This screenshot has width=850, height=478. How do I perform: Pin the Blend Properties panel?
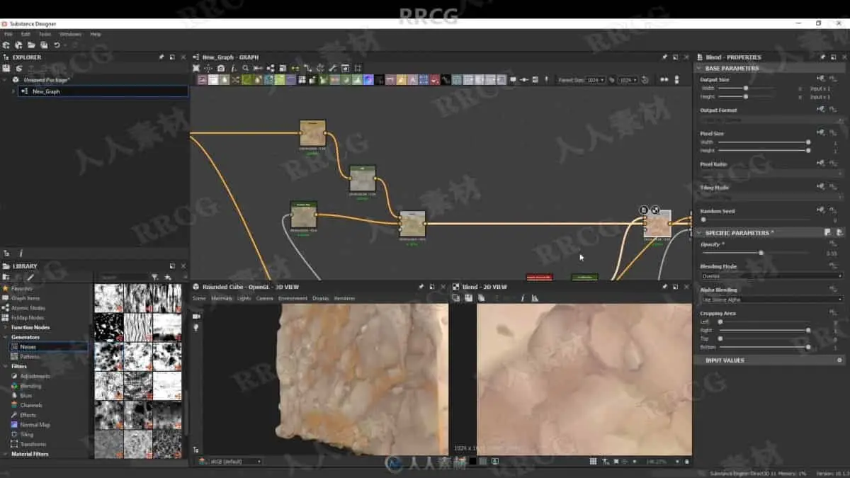[x=822, y=57]
